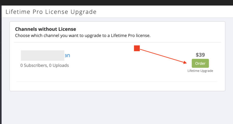This screenshot has width=233, height=124.
Task: Click the 0 Subscribers, 0 Uploads text
Action: pos(45,65)
